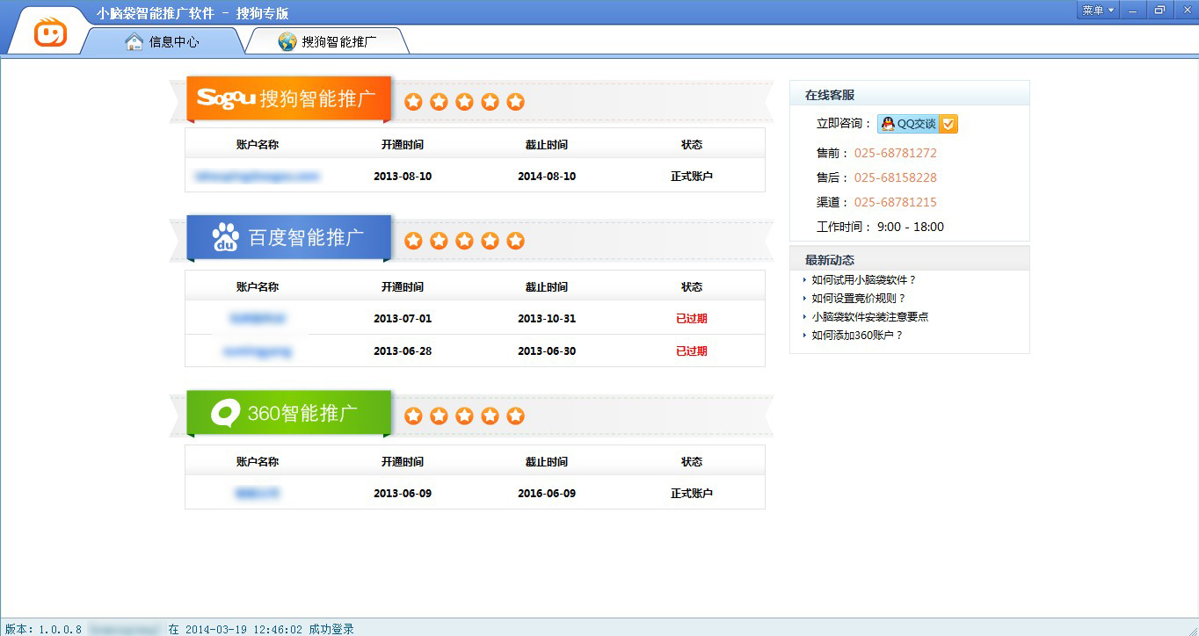The width and height of the screenshot is (1199, 636).
Task: Open the 信息中心 tab
Action: click(x=163, y=41)
